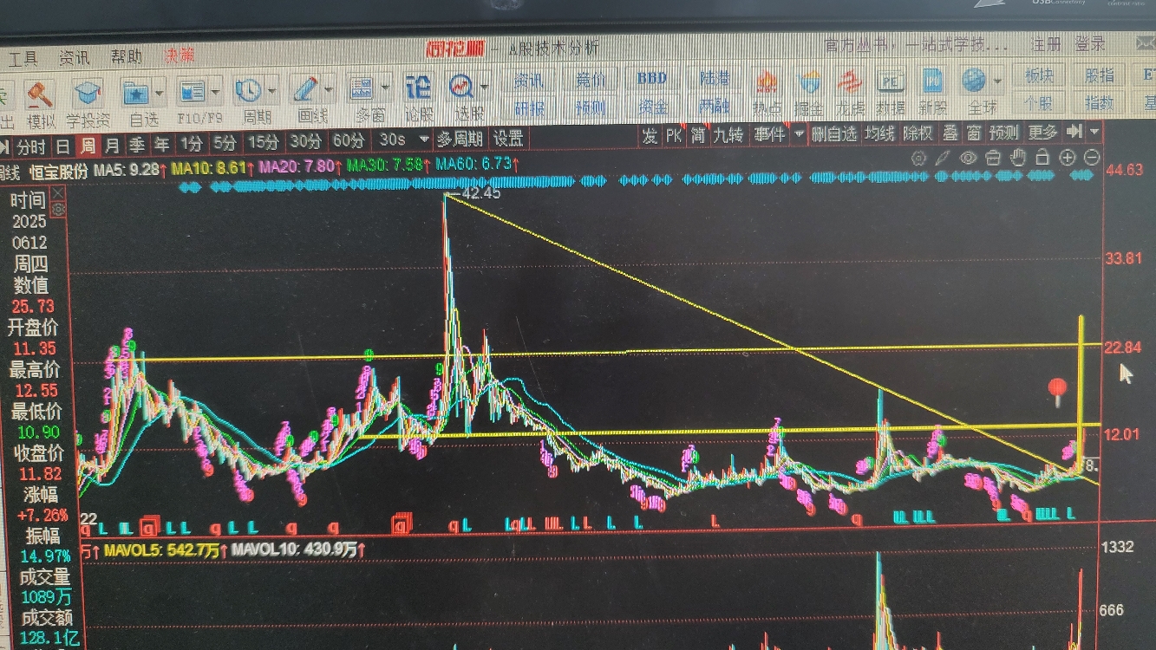Open the 自选 star folder icon
Screen dimensions: 1156x650
tap(137, 91)
